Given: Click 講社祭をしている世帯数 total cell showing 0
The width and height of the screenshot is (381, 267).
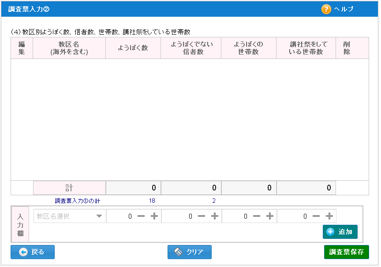Looking at the screenshot, I should pos(307,189).
